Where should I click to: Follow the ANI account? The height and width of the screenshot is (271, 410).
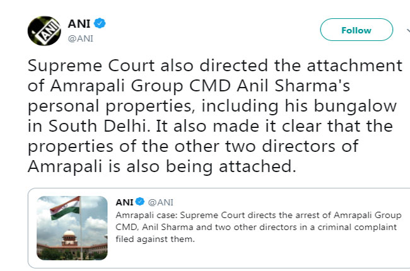(x=356, y=30)
